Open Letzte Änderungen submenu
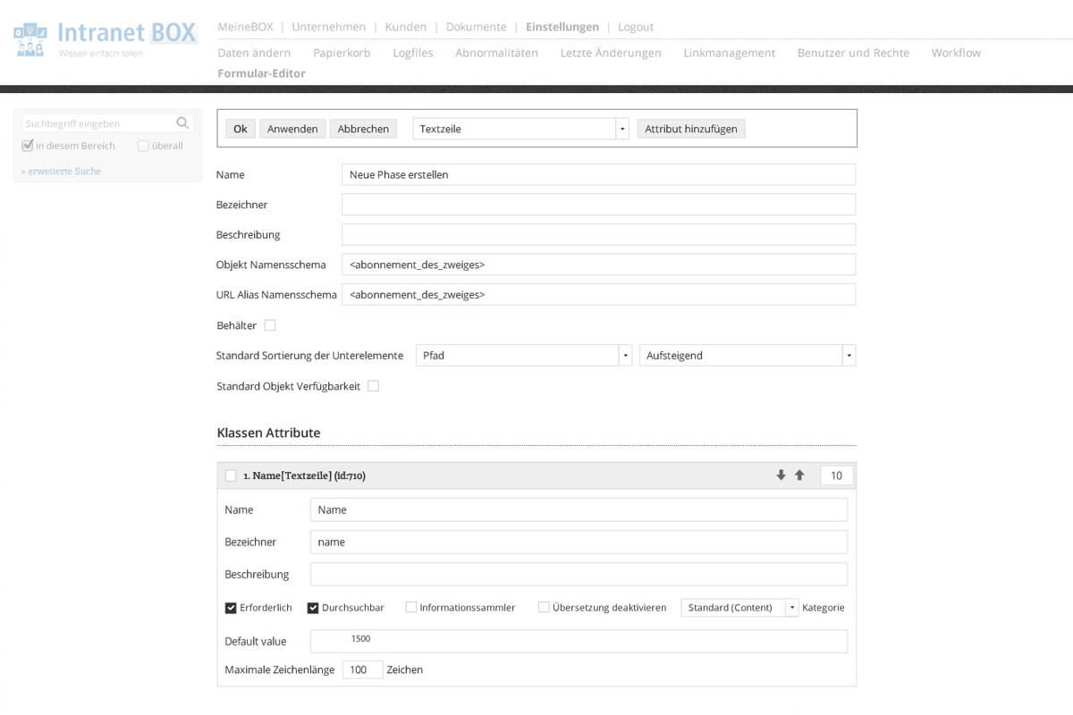 tap(611, 53)
